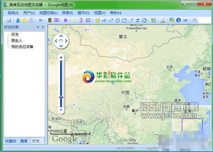Click the 北京 city label on map

170,67
